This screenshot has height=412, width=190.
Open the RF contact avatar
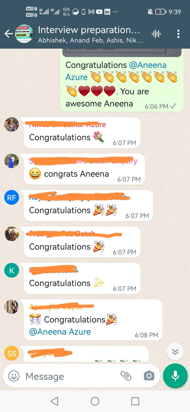[12, 198]
